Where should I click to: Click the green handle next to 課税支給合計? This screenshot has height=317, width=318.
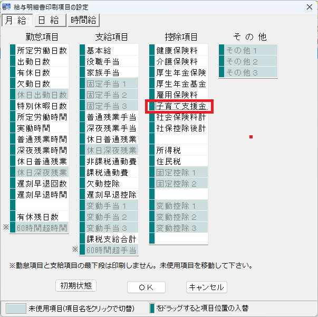click(x=82, y=239)
